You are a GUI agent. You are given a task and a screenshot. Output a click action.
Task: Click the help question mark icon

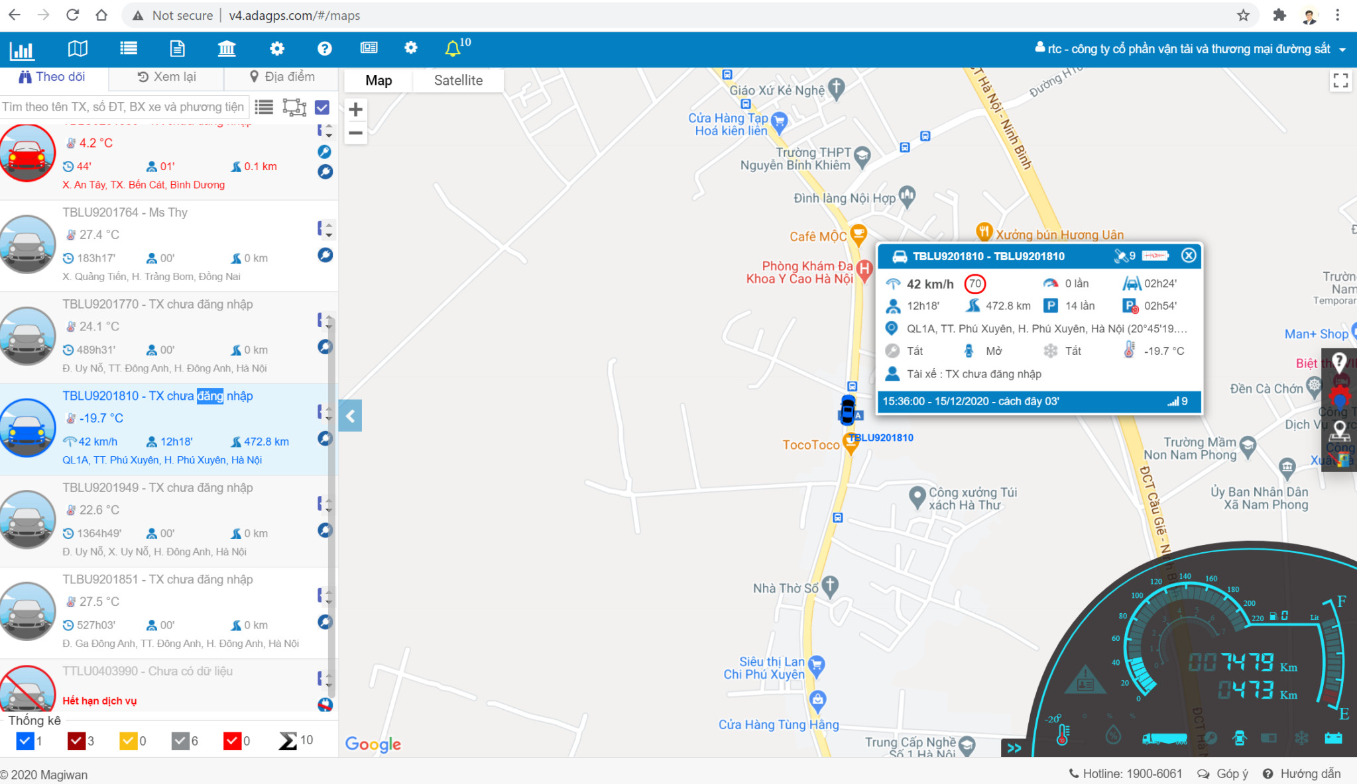pos(324,48)
